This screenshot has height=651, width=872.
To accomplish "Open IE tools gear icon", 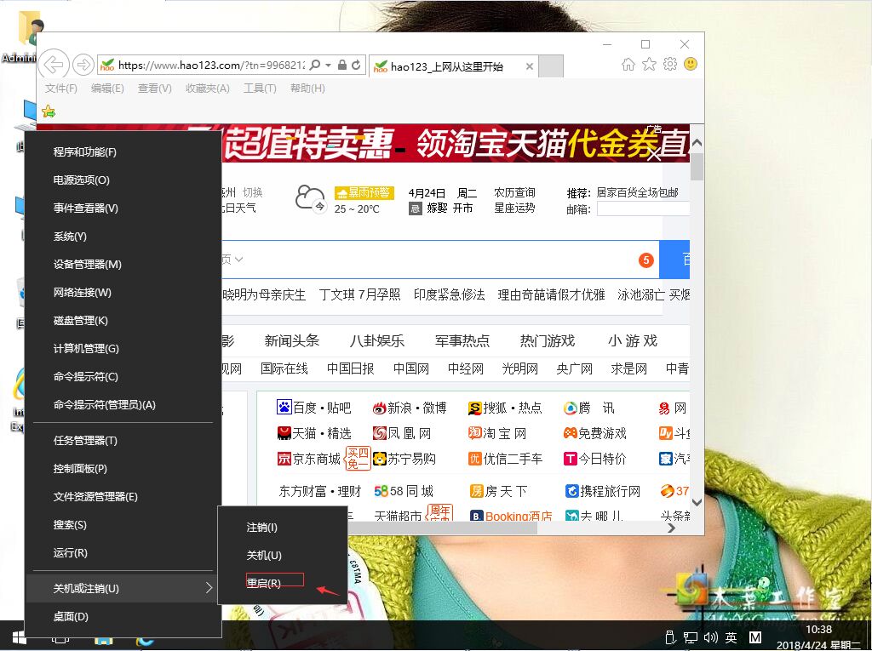I will coord(670,64).
